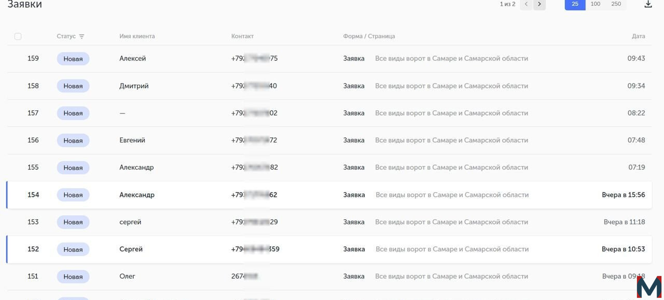Click request number 159
Image resolution: width=664 pixels, height=300 pixels.
[x=33, y=59]
